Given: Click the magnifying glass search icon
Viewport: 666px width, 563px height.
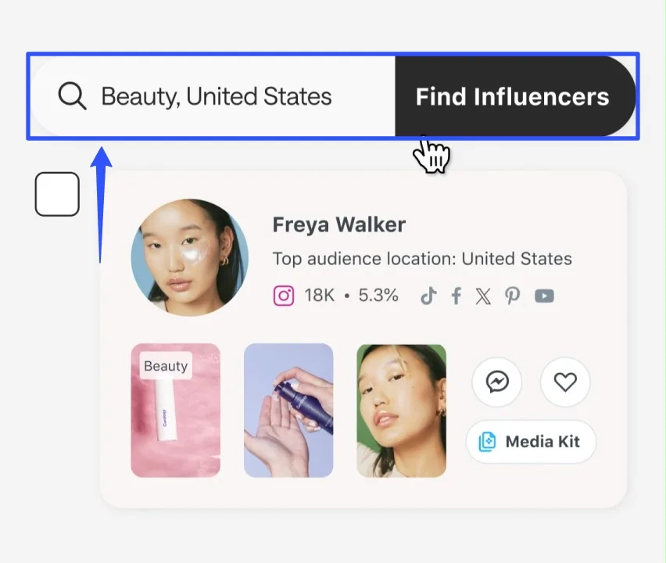Looking at the screenshot, I should 72,96.
